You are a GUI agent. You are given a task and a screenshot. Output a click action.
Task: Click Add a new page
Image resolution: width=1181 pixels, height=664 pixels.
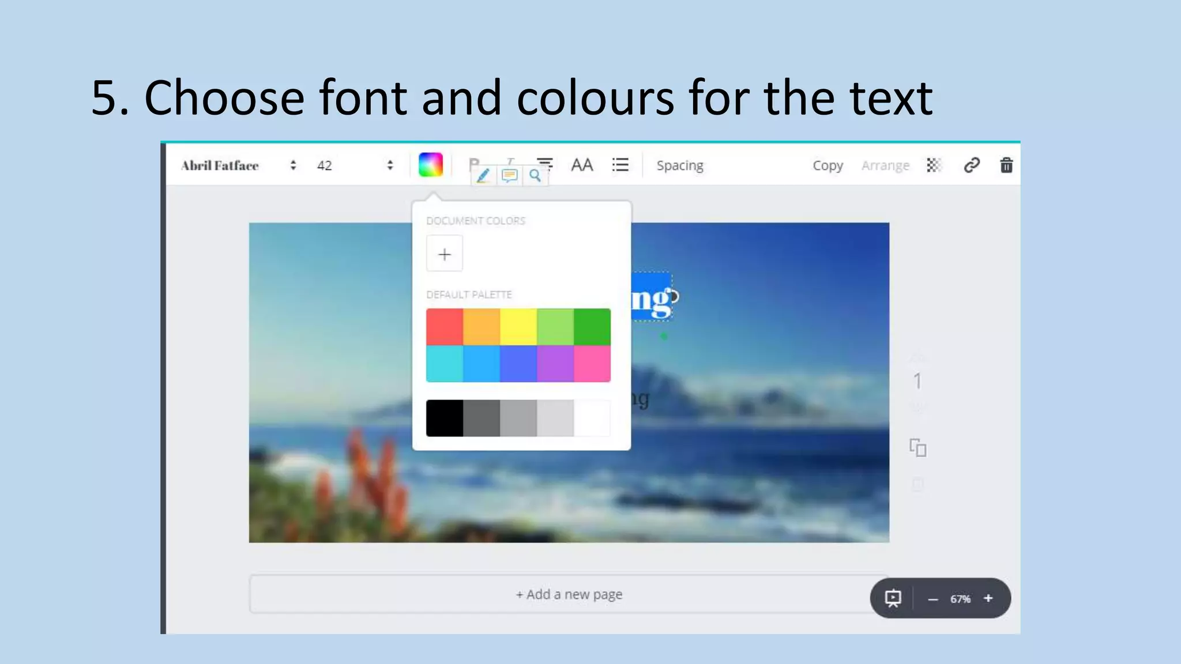pos(569,594)
